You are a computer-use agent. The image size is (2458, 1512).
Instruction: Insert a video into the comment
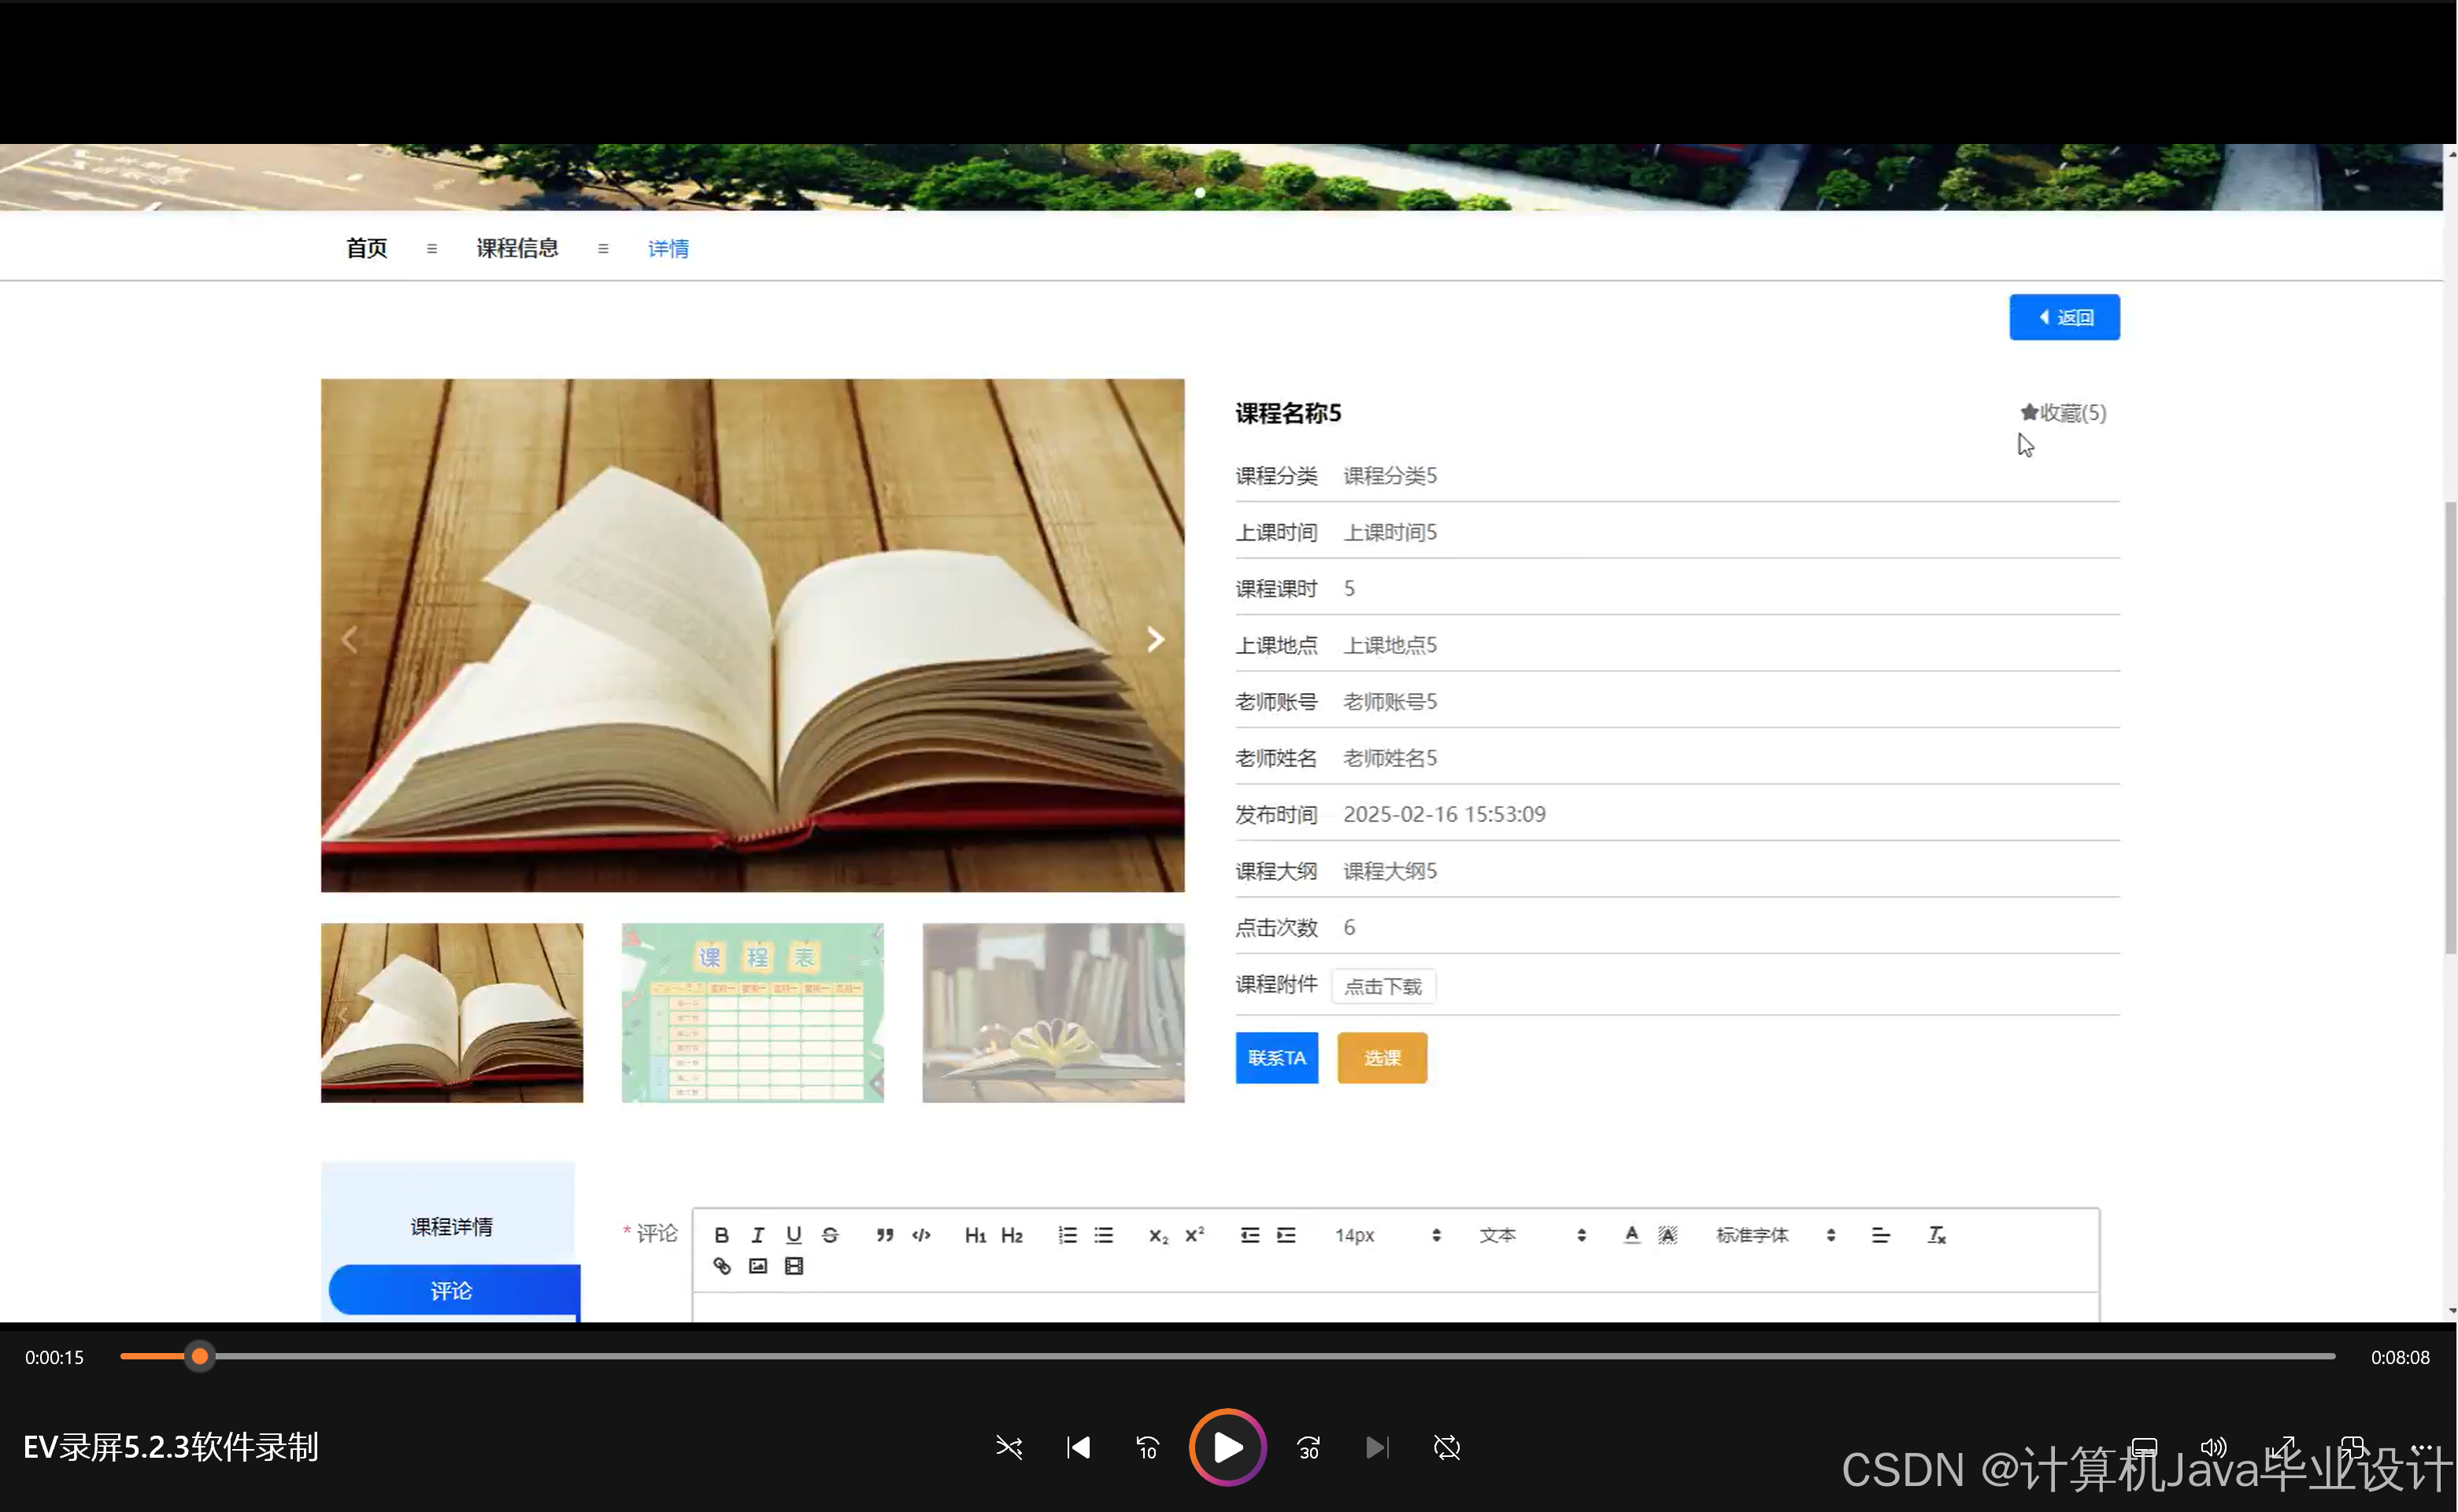pyautogui.click(x=794, y=1266)
